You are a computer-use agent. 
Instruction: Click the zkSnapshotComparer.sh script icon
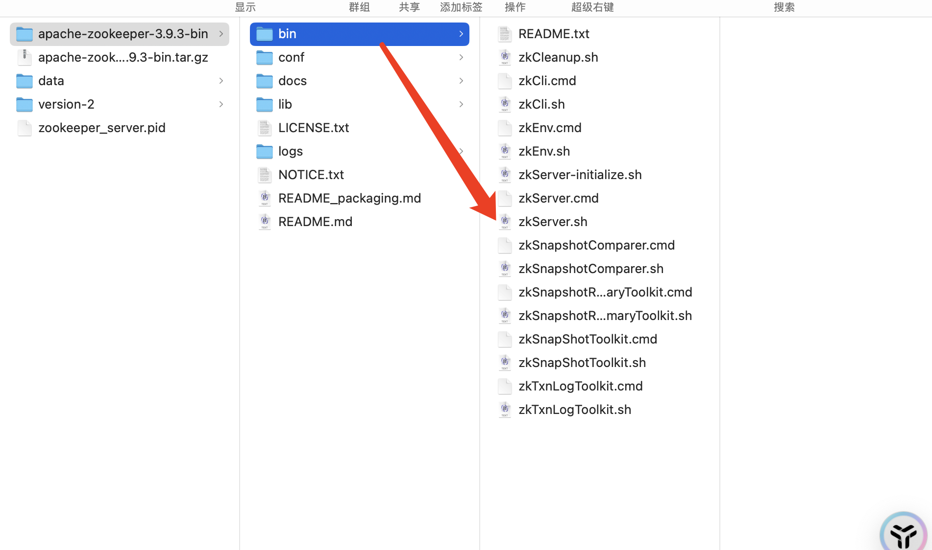(504, 269)
